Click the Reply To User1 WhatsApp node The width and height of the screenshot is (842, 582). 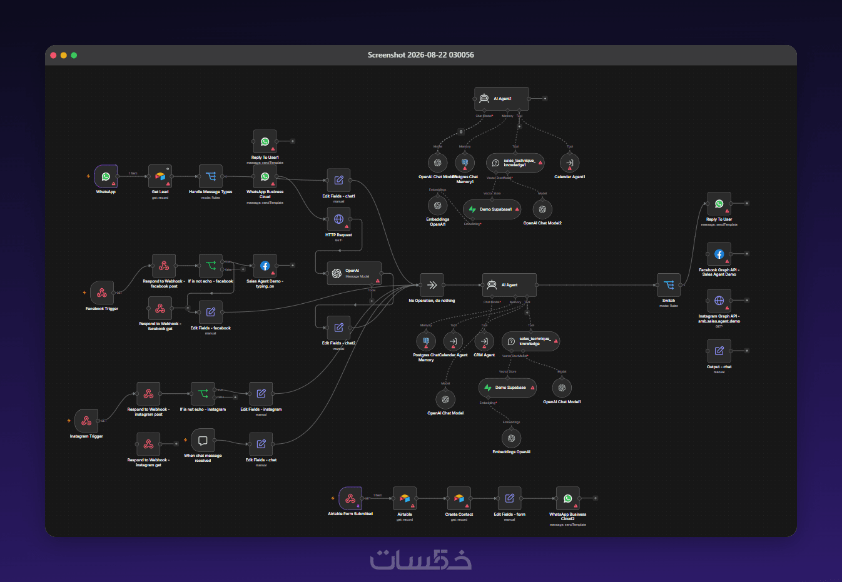point(265,142)
